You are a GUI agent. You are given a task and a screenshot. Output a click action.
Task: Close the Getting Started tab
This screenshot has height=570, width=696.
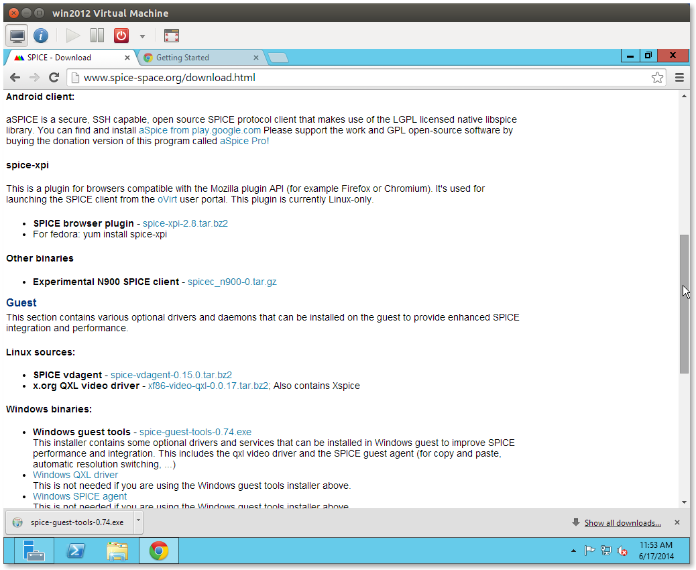pos(256,58)
